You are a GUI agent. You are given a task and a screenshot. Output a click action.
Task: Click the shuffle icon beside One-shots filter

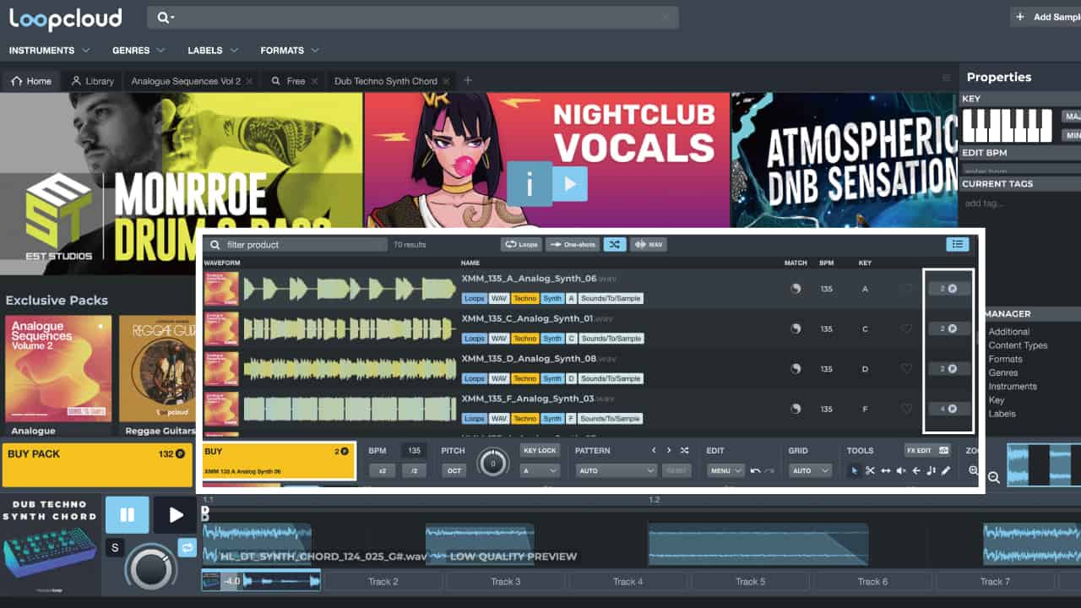pos(614,244)
